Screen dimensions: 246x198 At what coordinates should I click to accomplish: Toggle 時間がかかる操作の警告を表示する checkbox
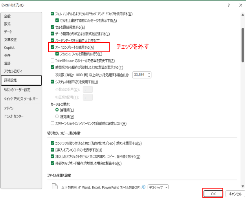pyautogui.click(x=52, y=67)
